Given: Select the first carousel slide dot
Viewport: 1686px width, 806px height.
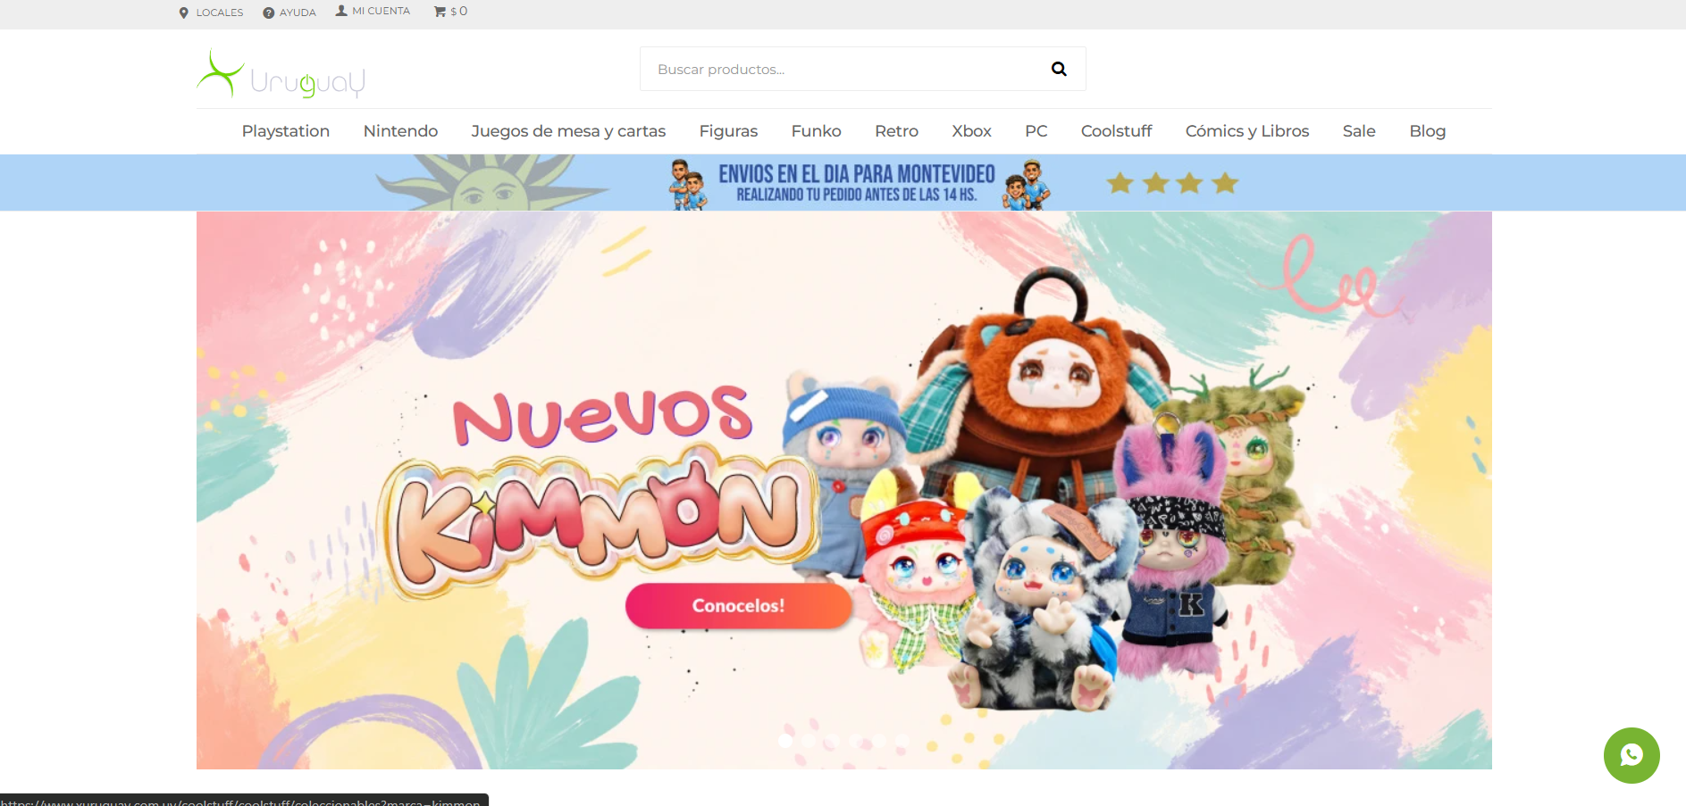Looking at the screenshot, I should [785, 741].
